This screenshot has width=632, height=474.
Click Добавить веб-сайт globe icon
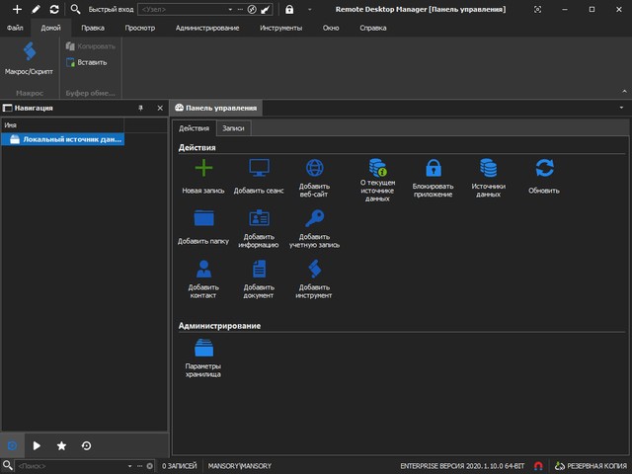(x=314, y=168)
